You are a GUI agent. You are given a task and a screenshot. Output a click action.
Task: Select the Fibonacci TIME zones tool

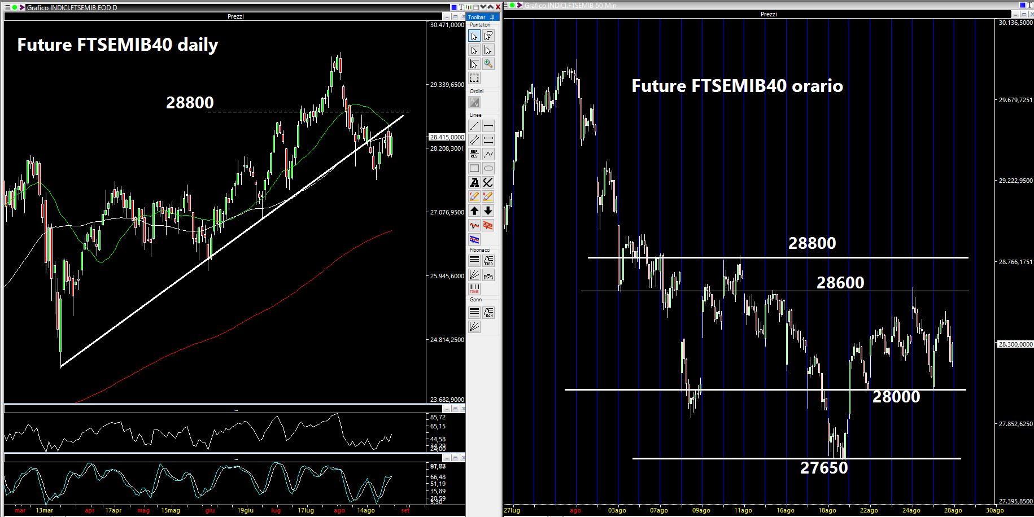pos(474,289)
